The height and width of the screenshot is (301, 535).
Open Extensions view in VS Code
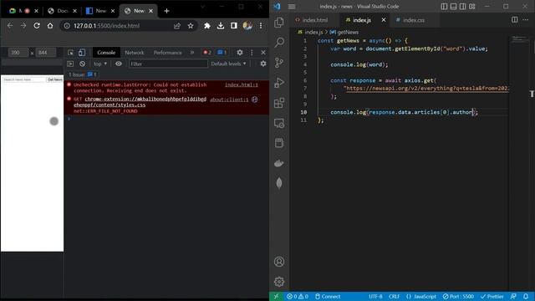pyautogui.click(x=279, y=103)
